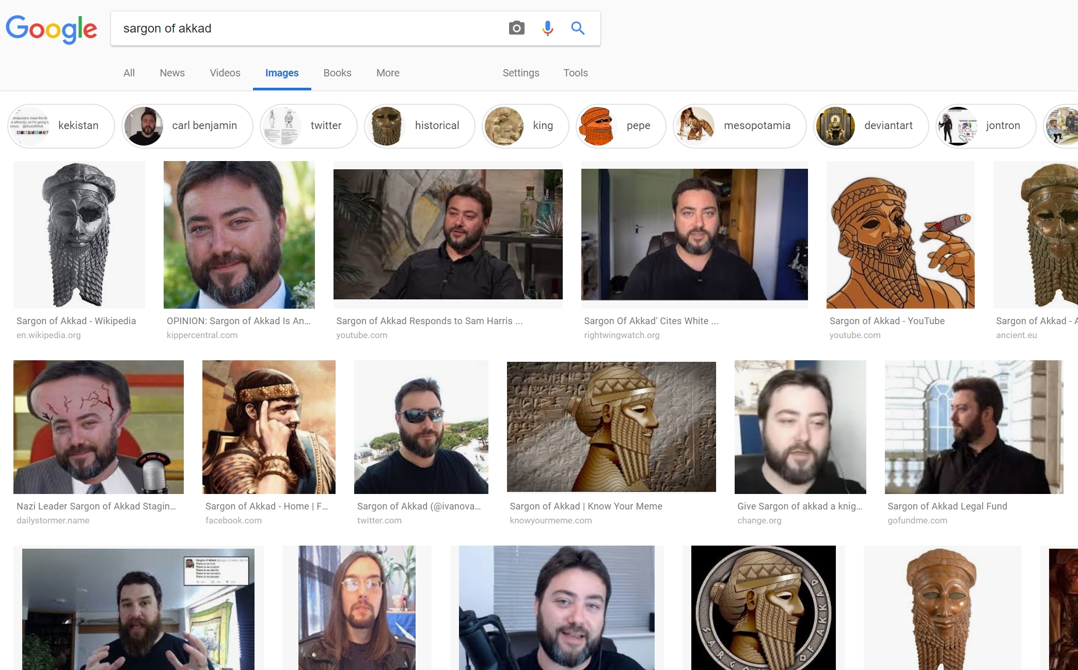The height and width of the screenshot is (670, 1078).
Task: Open the kippercentral.com portrait image
Action: pos(239,235)
